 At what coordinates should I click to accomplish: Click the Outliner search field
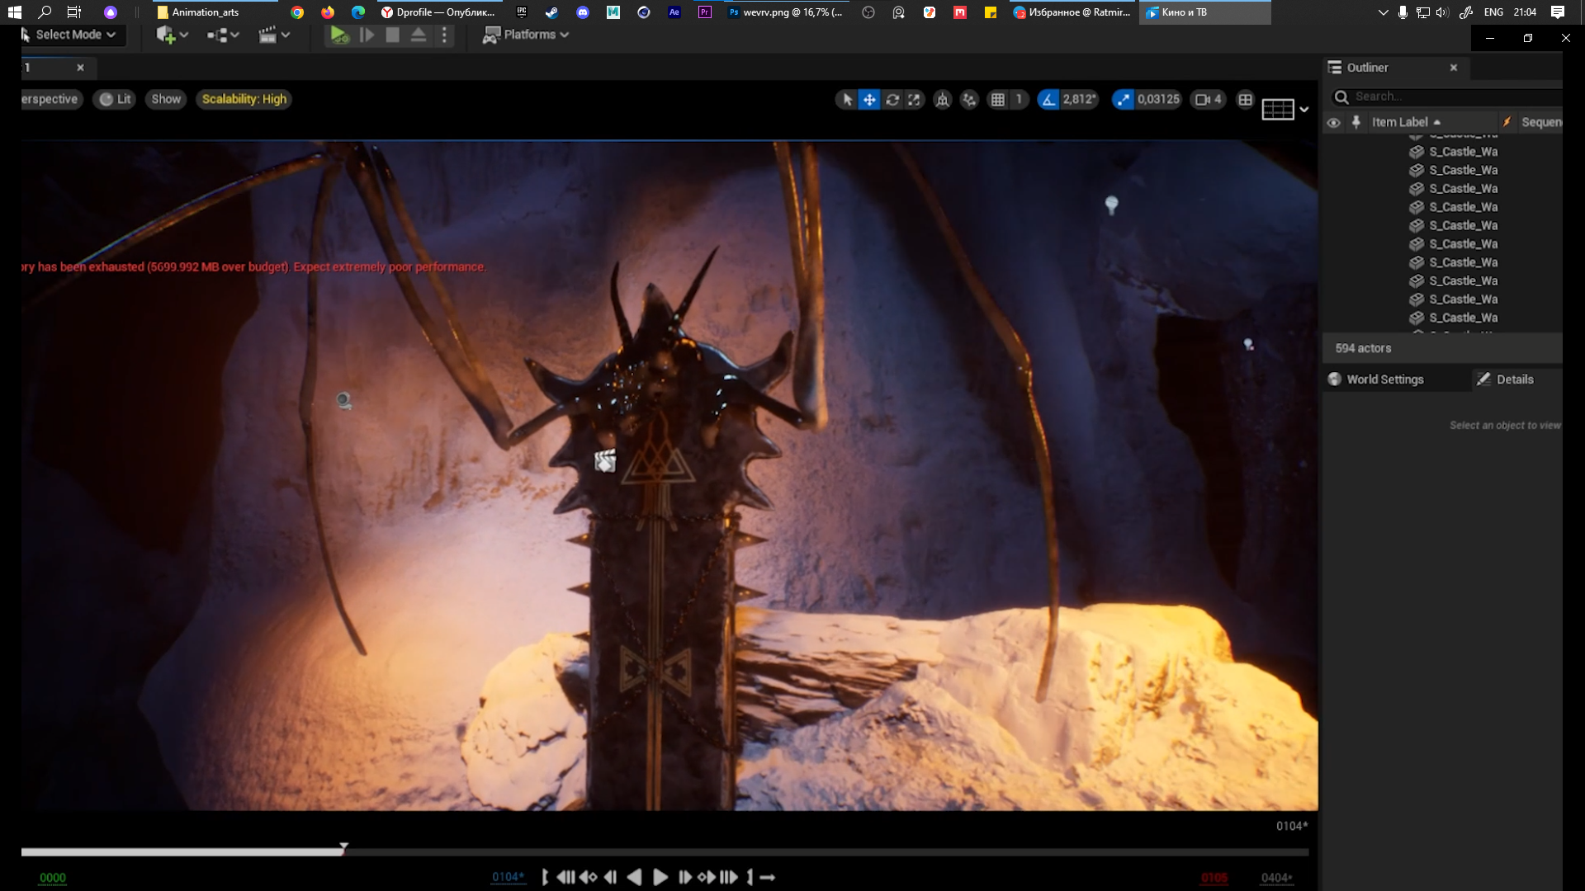(1453, 97)
